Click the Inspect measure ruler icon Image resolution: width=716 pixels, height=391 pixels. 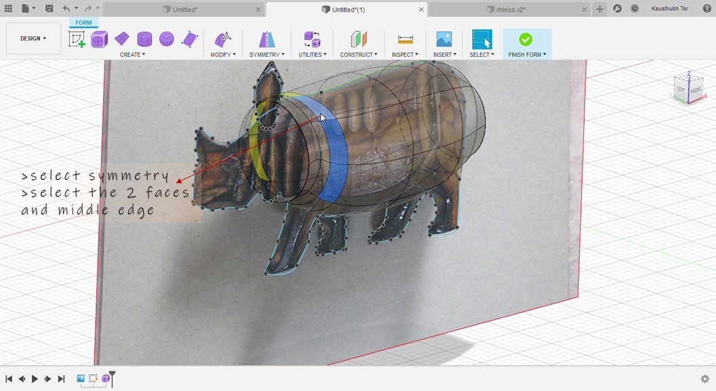point(405,39)
